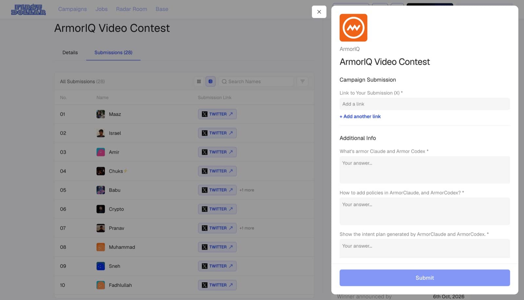This screenshot has height=300, width=524.
Task: Click Sneh's blue avatar
Action: coord(101,266)
